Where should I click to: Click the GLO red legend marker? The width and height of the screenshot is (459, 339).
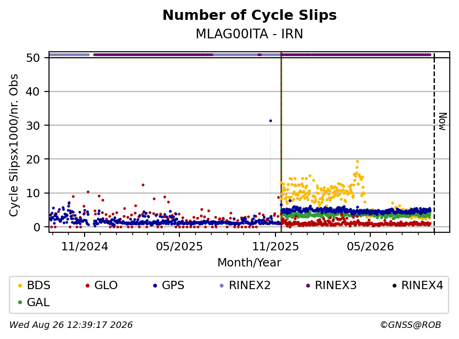point(87,285)
